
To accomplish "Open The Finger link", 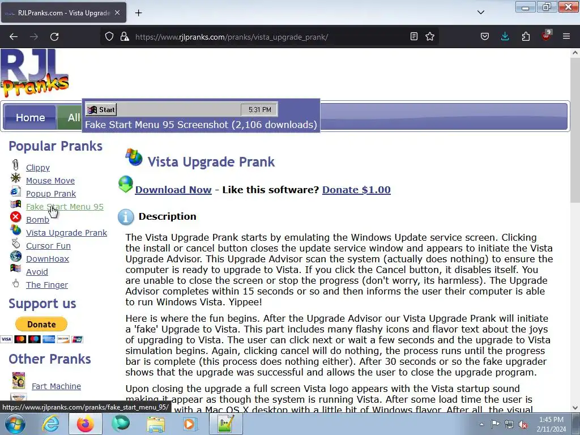I will pos(47,285).
